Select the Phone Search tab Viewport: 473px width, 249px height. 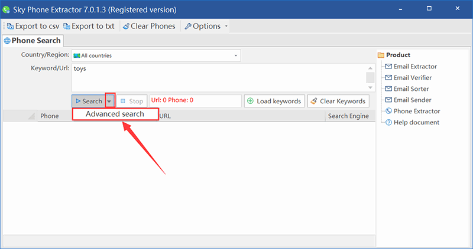(33, 40)
